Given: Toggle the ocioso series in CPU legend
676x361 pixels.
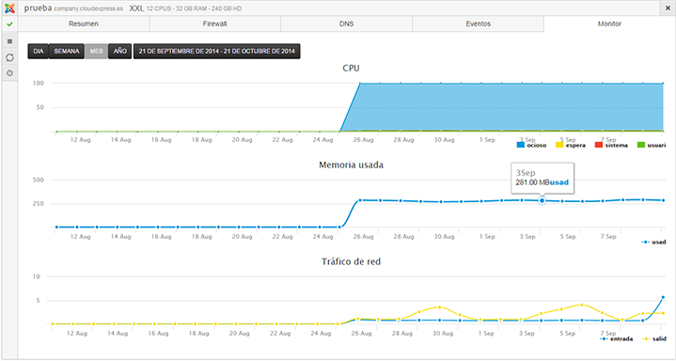Looking at the screenshot, I should [531, 146].
